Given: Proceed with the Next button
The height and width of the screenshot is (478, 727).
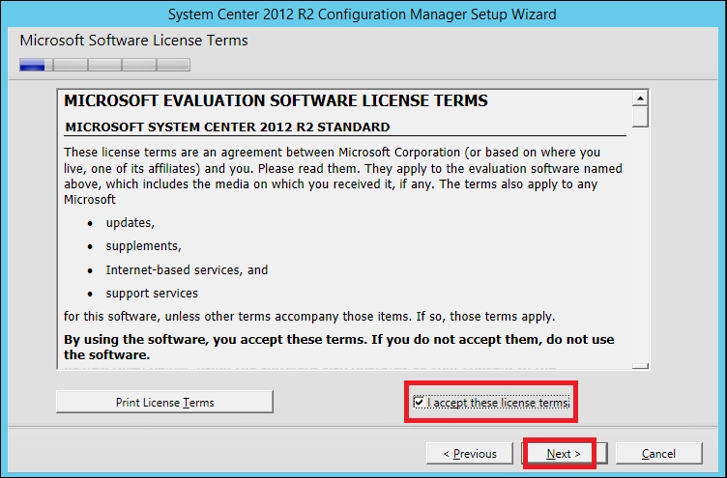Looking at the screenshot, I should 564,453.
